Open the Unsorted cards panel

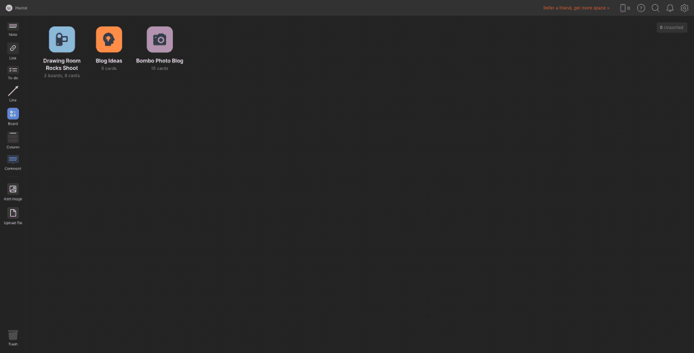(x=672, y=27)
